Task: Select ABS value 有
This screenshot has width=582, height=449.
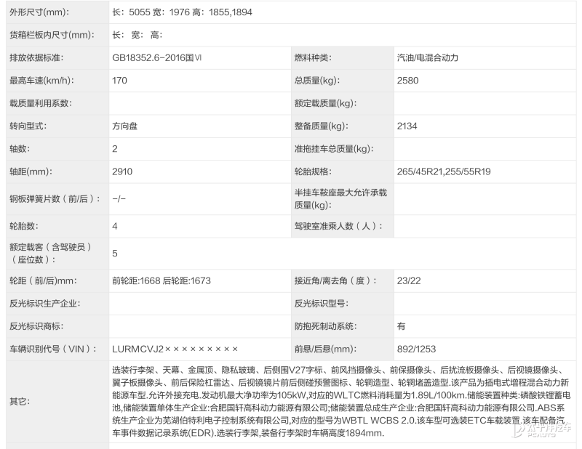Action: tap(401, 326)
